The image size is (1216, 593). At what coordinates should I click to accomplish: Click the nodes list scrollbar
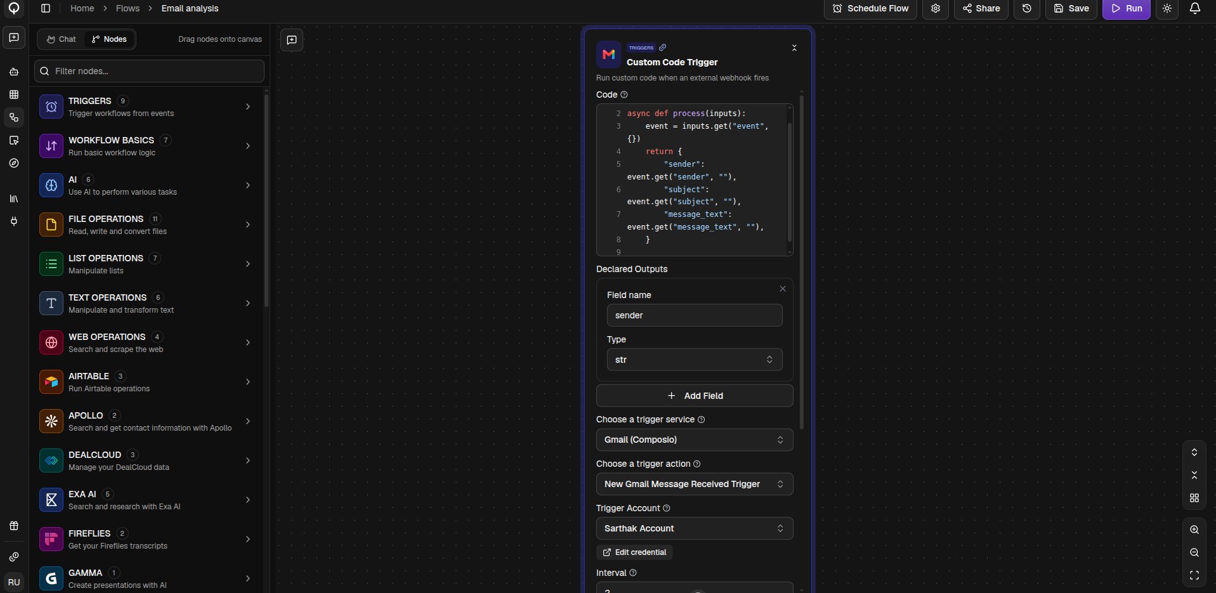point(266,200)
